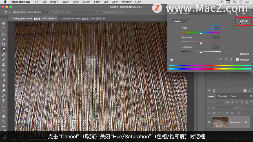Screen dimensions: 253x142
Task: Click the Libraries upload icon
Action: [214, 90]
